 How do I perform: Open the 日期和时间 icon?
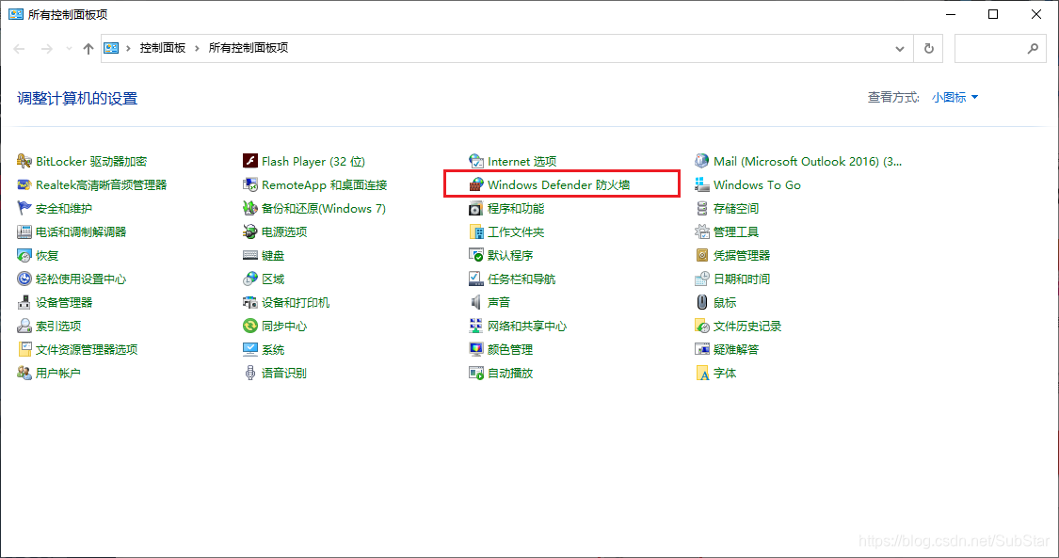point(702,279)
